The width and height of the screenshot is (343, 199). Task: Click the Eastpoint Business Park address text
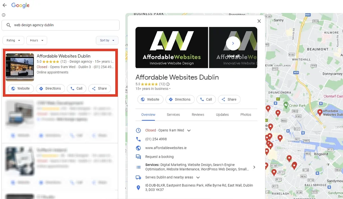199,188
